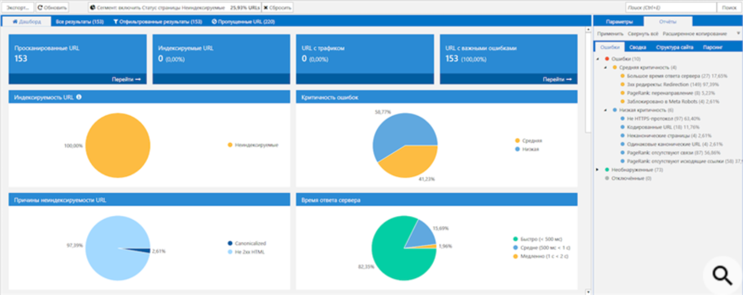Click Расширенное копирование
The height and width of the screenshot is (295, 743).
point(695,33)
